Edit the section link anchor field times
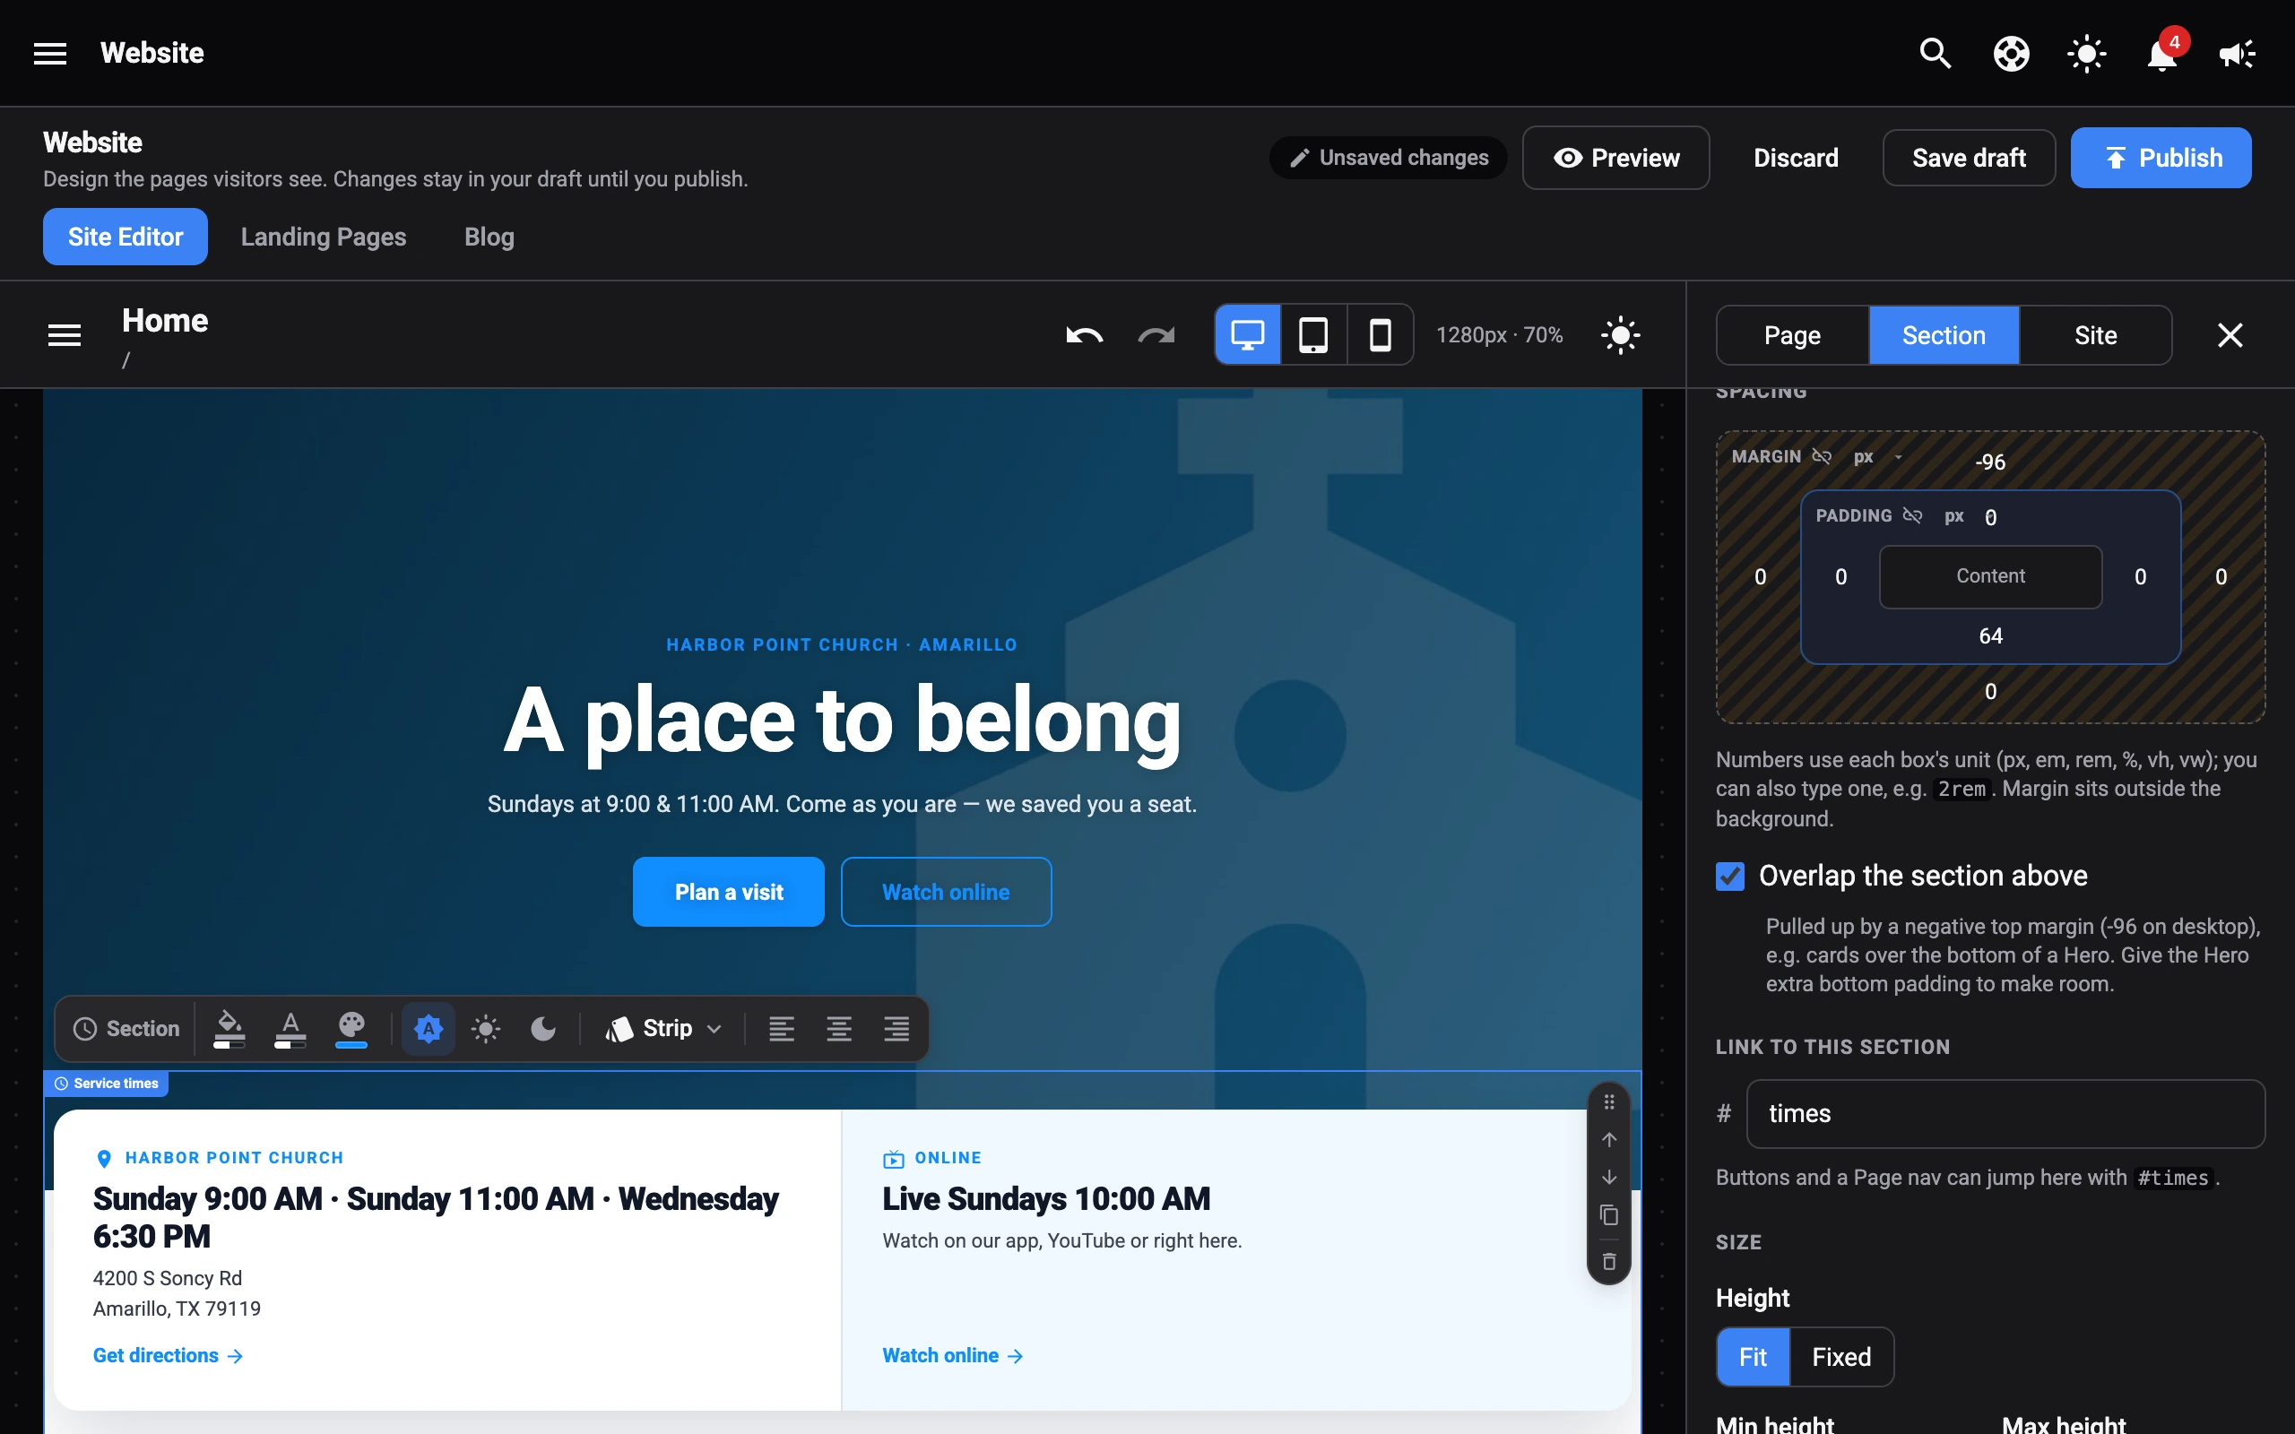 coord(2005,1113)
